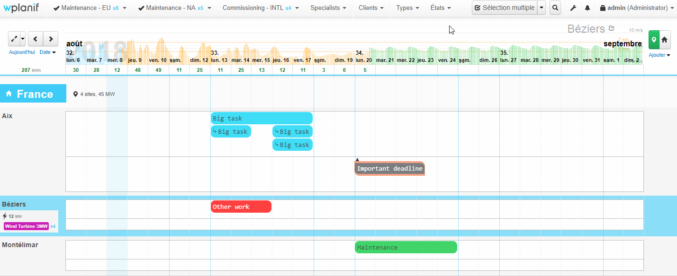The height and width of the screenshot is (276, 677).
Task: Select the France region header
Action: 33,94
